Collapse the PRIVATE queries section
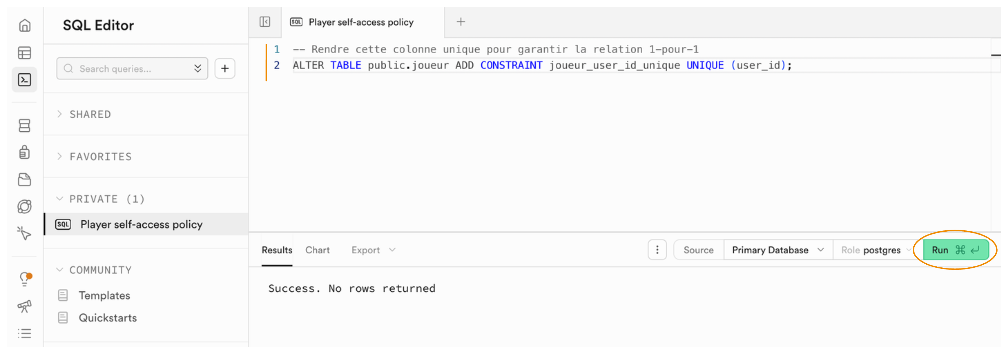Viewport: 1008px width, 354px height. tap(106, 199)
